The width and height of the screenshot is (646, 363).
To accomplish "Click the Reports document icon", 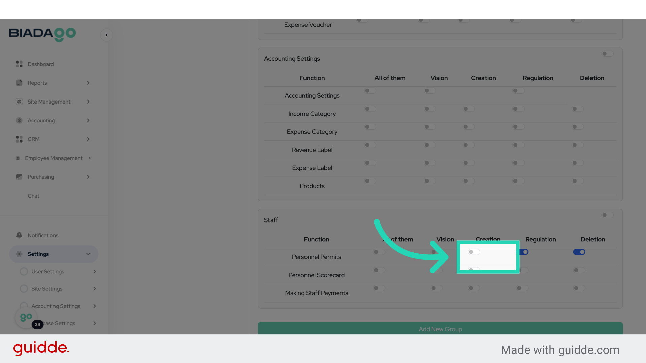I will click(19, 83).
